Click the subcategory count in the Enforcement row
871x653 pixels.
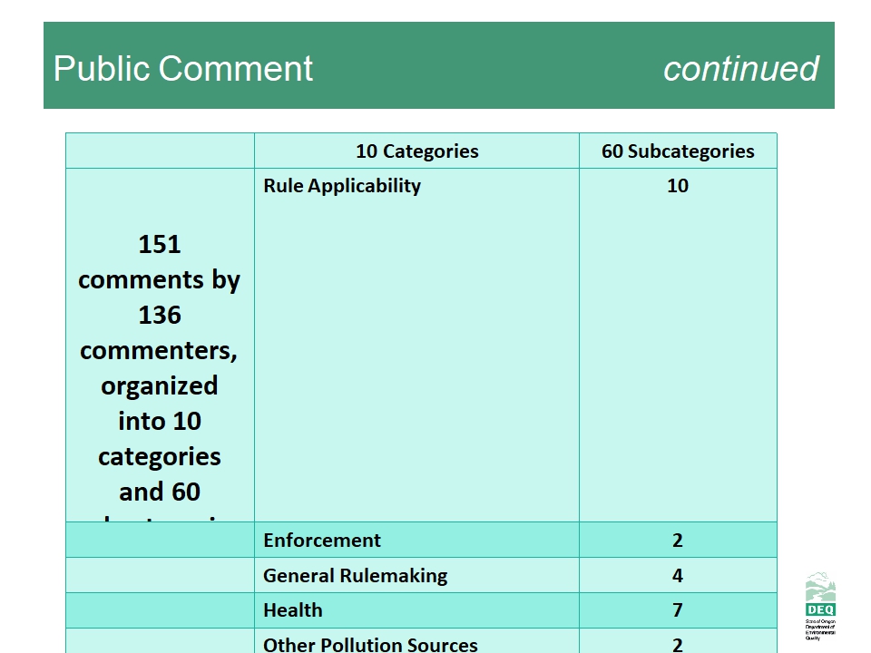point(678,541)
